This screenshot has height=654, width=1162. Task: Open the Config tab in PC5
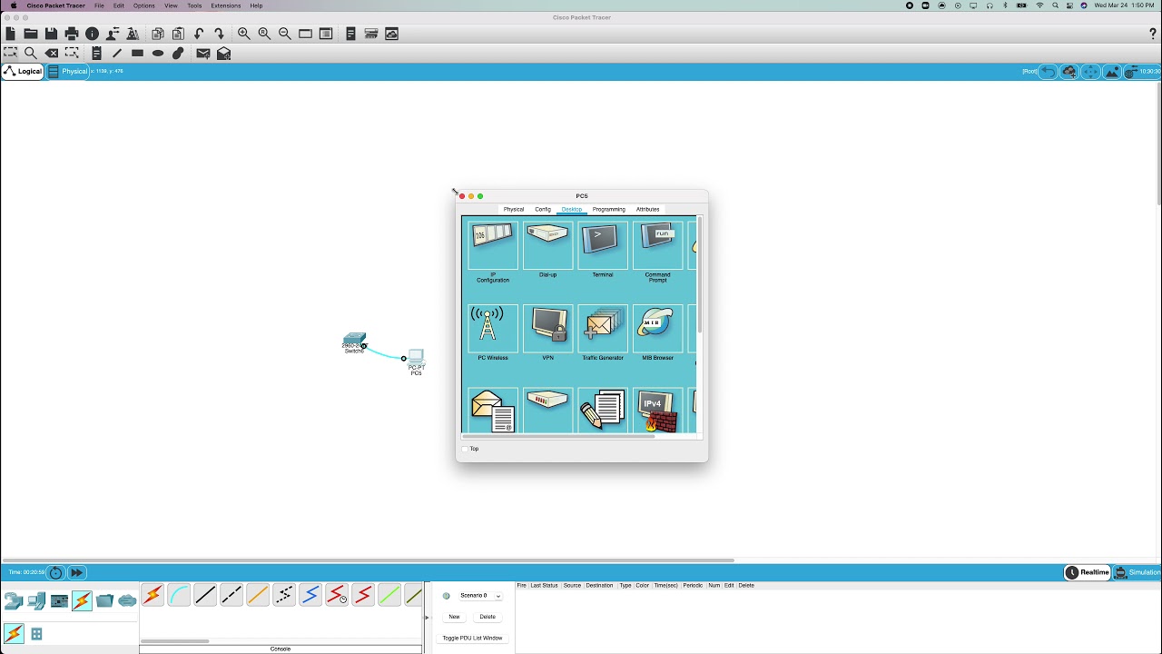(x=543, y=210)
